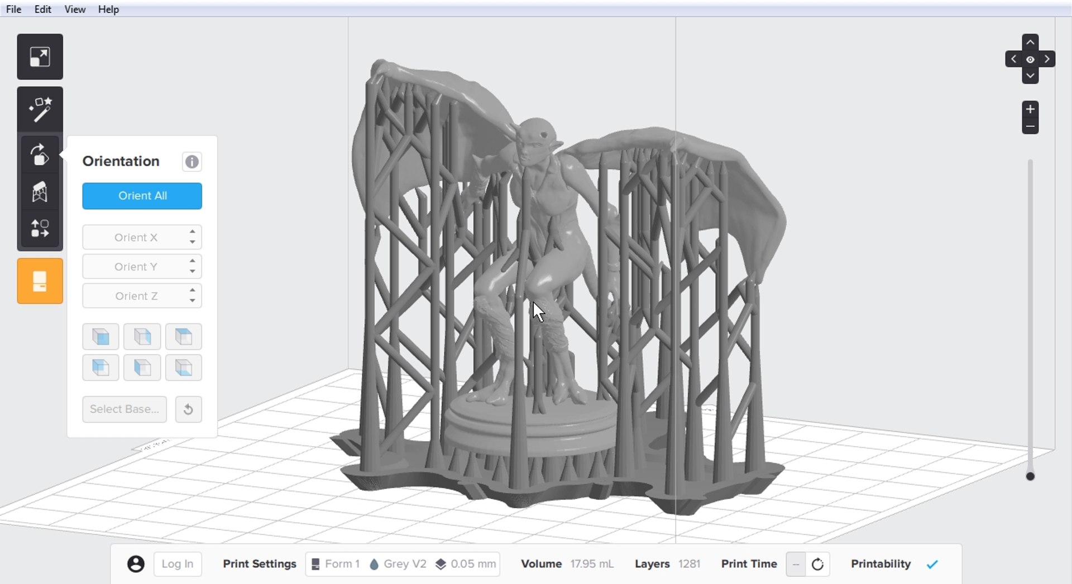Select the bottom-row left cube orientation preset
This screenshot has height=584, width=1072.
[x=100, y=368]
